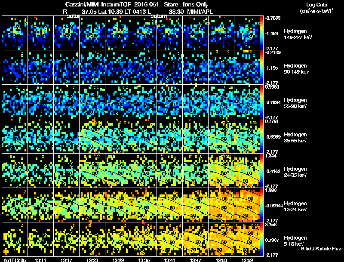Click the 'Hydrogen 13-24 keV' row label
The width and height of the screenshot is (344, 262).
[x=295, y=207]
